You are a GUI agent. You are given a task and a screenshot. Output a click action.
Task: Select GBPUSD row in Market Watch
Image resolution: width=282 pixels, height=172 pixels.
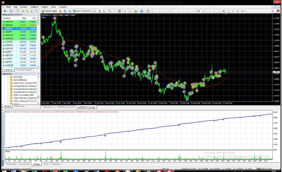coord(19,25)
